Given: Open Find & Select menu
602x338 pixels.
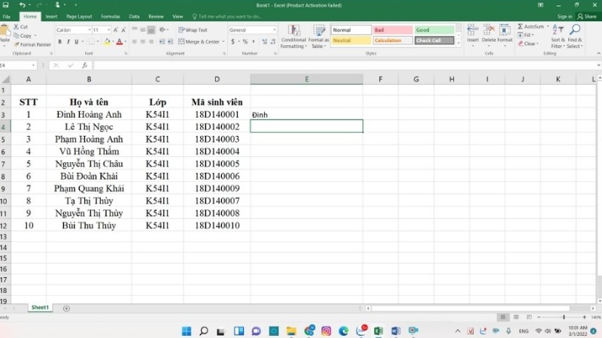Looking at the screenshot, I should [575, 36].
